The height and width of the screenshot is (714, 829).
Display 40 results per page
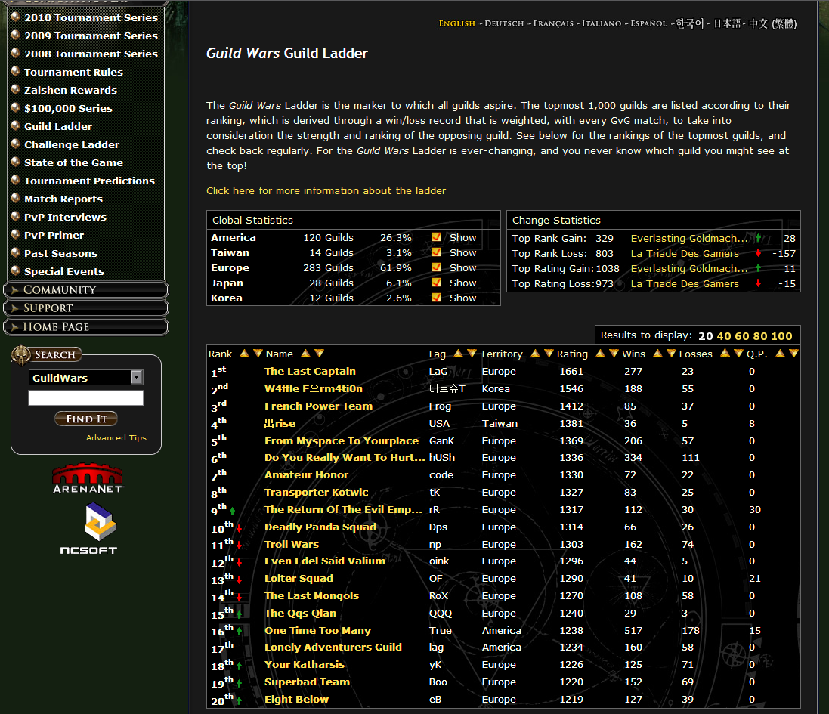(x=724, y=336)
